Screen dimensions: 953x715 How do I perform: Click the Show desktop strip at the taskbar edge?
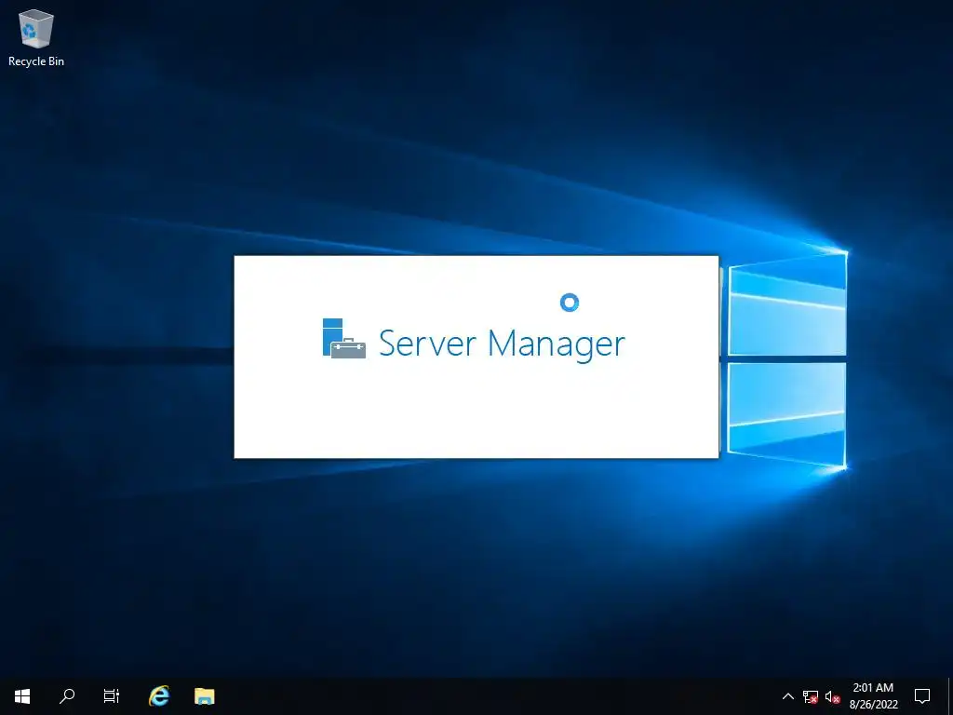click(x=950, y=696)
